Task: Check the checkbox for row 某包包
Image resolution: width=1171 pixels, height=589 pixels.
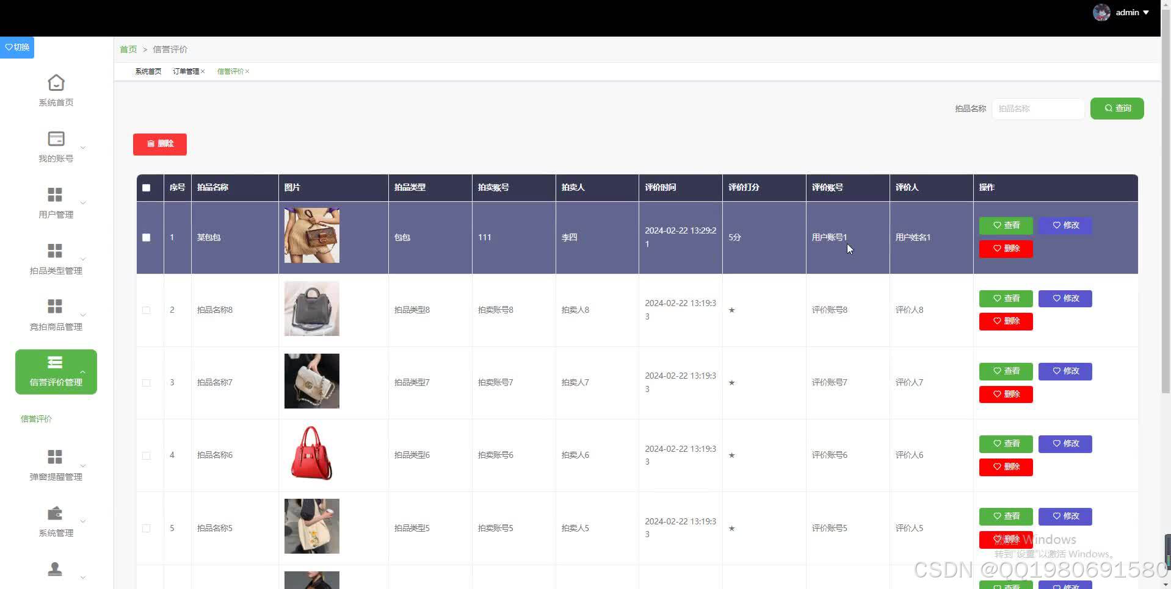Action: pos(146,238)
